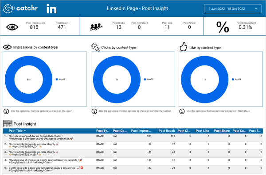
Task: Click the impressions value 335 in row 1
Action: pyautogui.click(x=149, y=136)
